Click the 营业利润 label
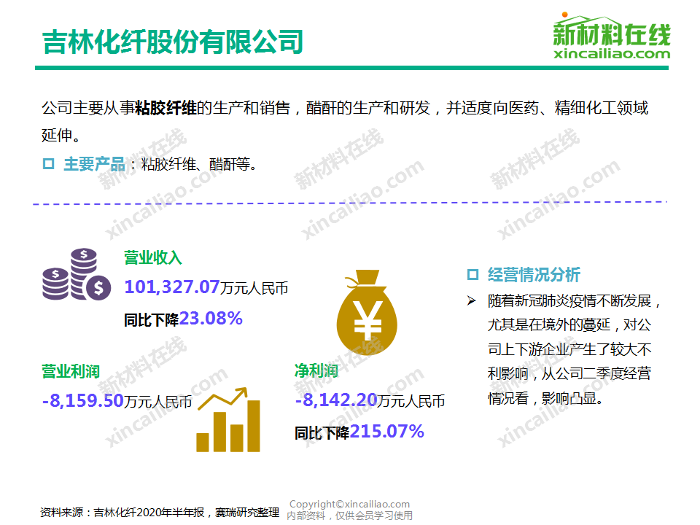The height and width of the screenshot is (525, 700). [x=71, y=371]
